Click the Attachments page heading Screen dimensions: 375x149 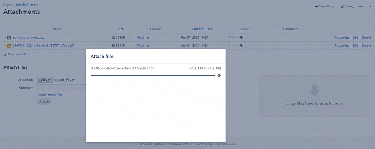21,12
